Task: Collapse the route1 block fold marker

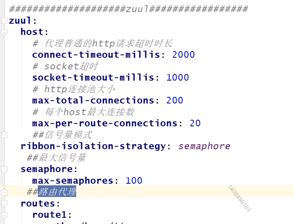Action: 4,215
